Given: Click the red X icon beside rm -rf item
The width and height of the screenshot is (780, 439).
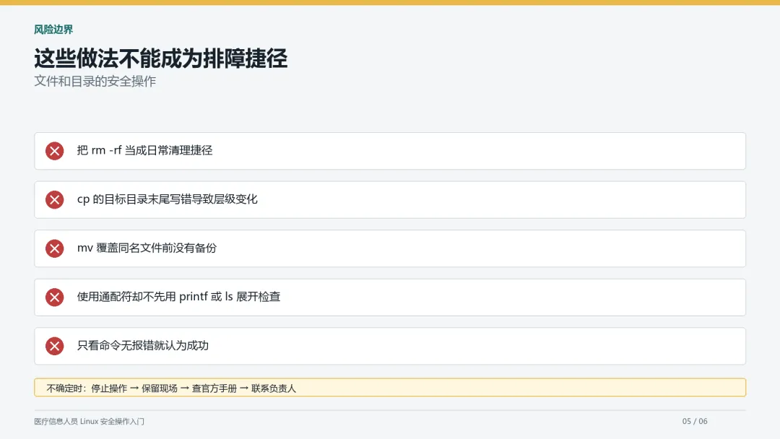Looking at the screenshot, I should coord(55,151).
